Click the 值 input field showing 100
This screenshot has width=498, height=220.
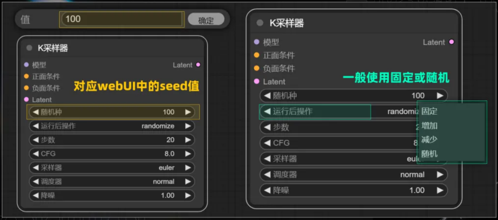tap(122, 19)
